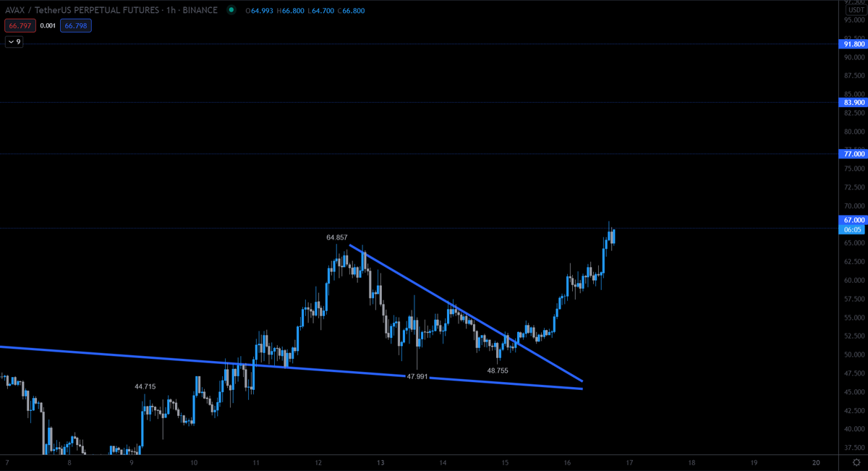Select the 91.800 price label on the axis
Image resolution: width=868 pixels, height=471 pixels.
coord(853,44)
